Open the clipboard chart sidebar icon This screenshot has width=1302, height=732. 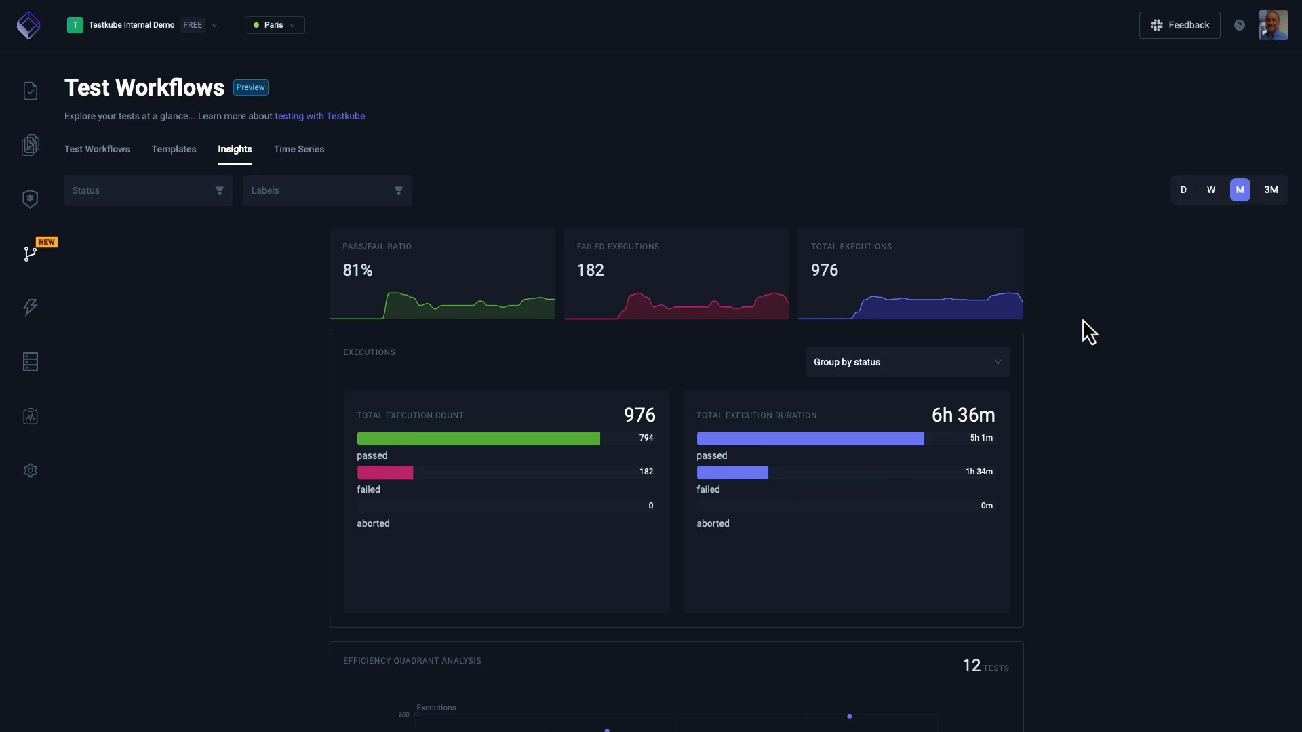31,416
